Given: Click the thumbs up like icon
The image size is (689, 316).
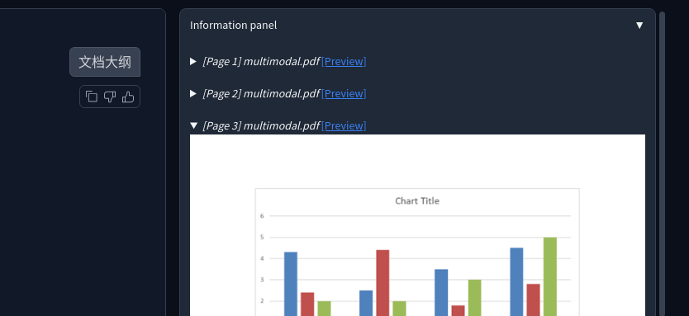Looking at the screenshot, I should point(128,97).
